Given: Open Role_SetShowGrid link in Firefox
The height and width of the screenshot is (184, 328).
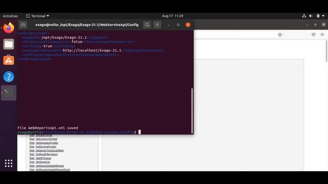Looking at the screenshot, I should pos(40,162).
